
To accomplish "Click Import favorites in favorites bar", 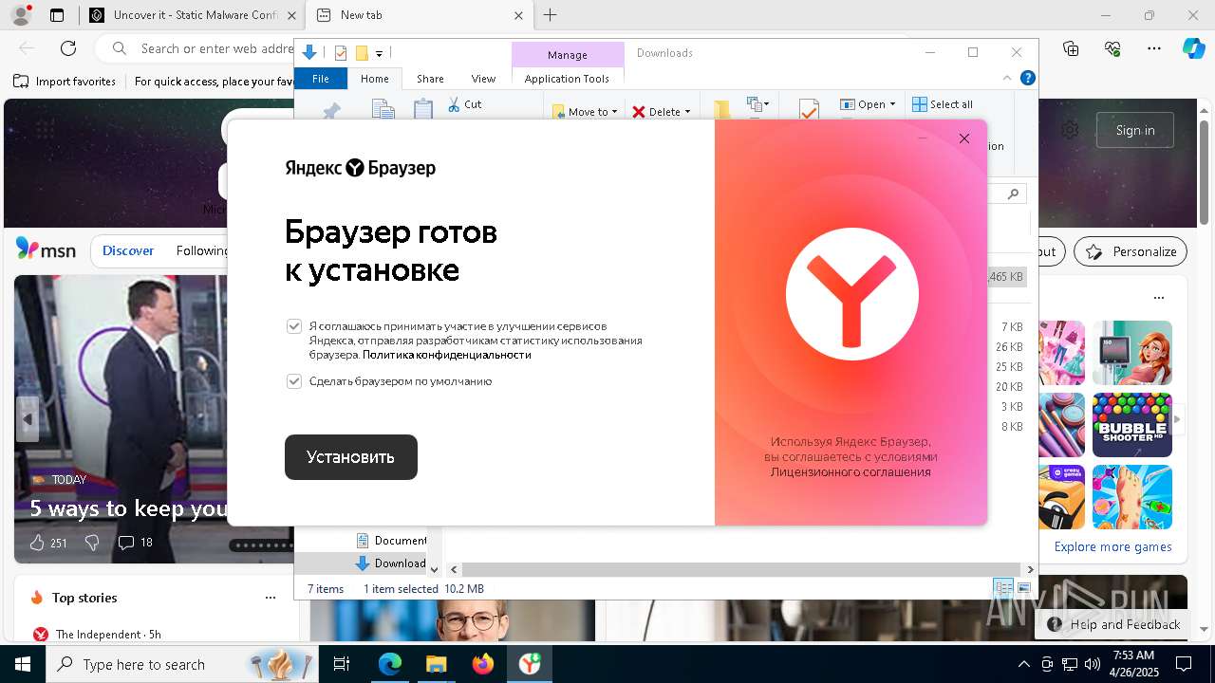I will pyautogui.click(x=65, y=82).
